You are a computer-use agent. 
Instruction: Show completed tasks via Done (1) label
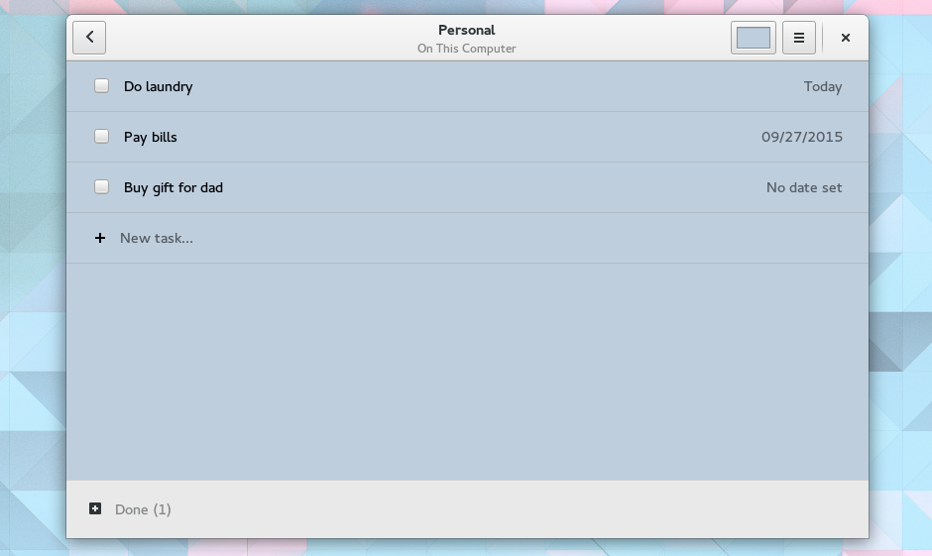[143, 509]
